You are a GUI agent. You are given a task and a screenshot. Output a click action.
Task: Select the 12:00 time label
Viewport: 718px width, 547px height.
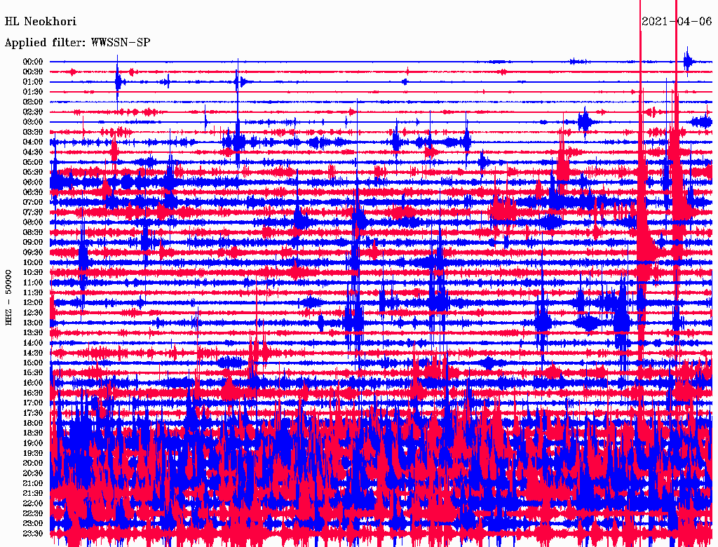(x=33, y=303)
